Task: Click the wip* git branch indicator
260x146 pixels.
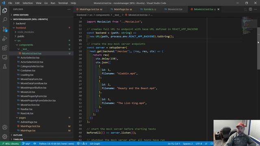Action: point(26,144)
